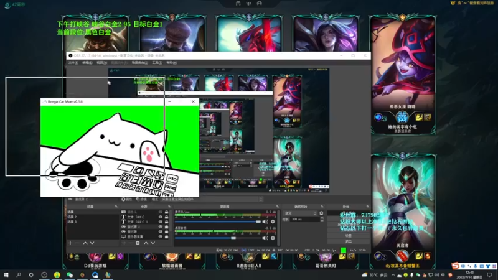Select the 天启者 champion card

tap(402, 211)
